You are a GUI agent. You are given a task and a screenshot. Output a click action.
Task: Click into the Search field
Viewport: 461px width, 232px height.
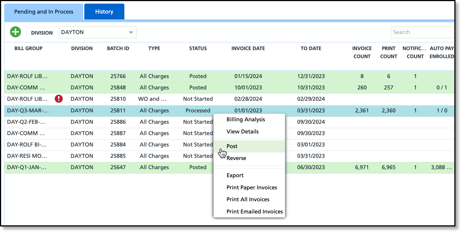[423, 32]
